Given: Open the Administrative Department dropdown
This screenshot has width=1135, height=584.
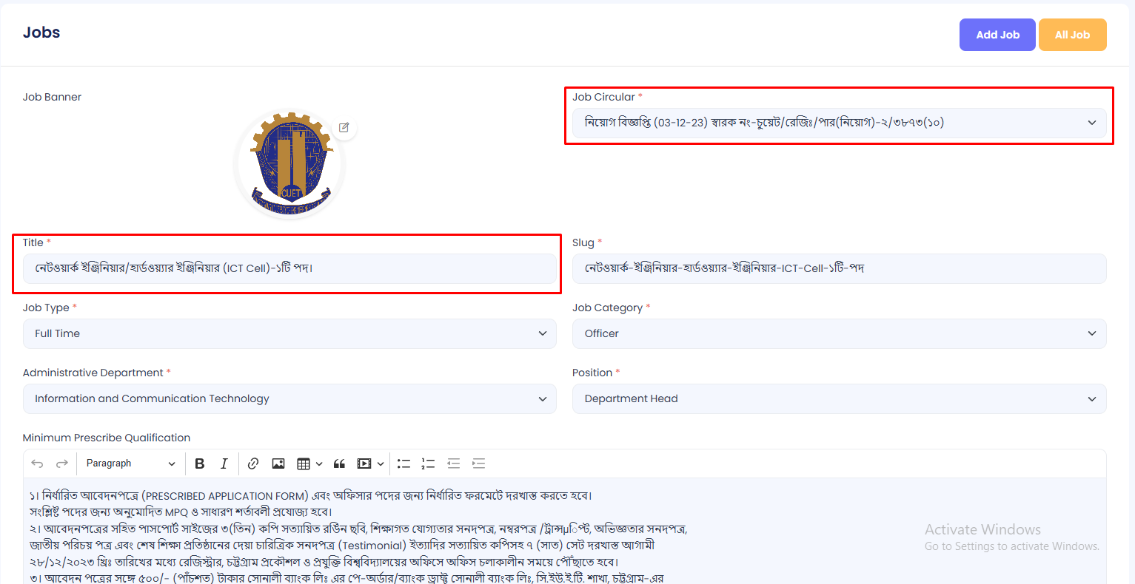Looking at the screenshot, I should tap(289, 398).
